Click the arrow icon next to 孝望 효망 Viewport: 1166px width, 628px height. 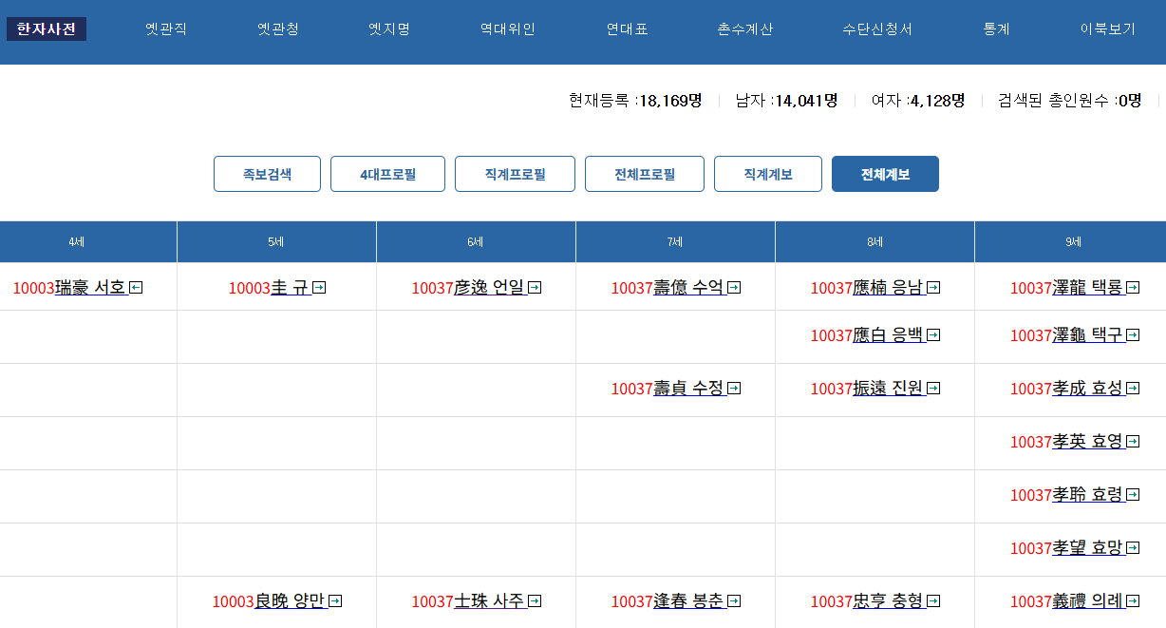(x=1133, y=548)
